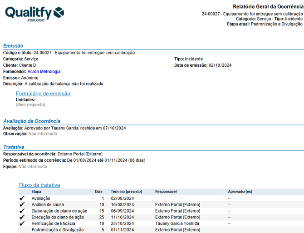The width and height of the screenshot is (304, 233).
Task: Select the Tratativa section heading
Action: coord(14,147)
